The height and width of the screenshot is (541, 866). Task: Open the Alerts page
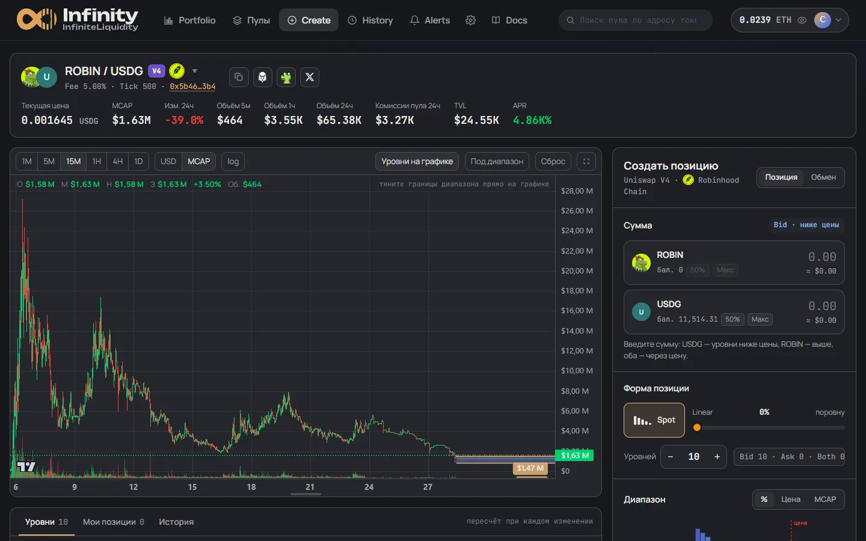pos(430,20)
